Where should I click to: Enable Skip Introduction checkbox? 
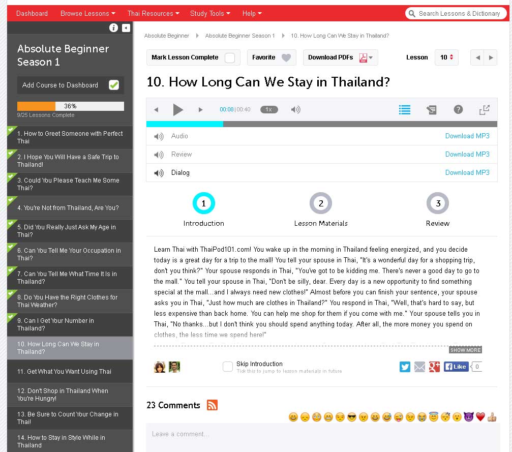click(x=228, y=367)
